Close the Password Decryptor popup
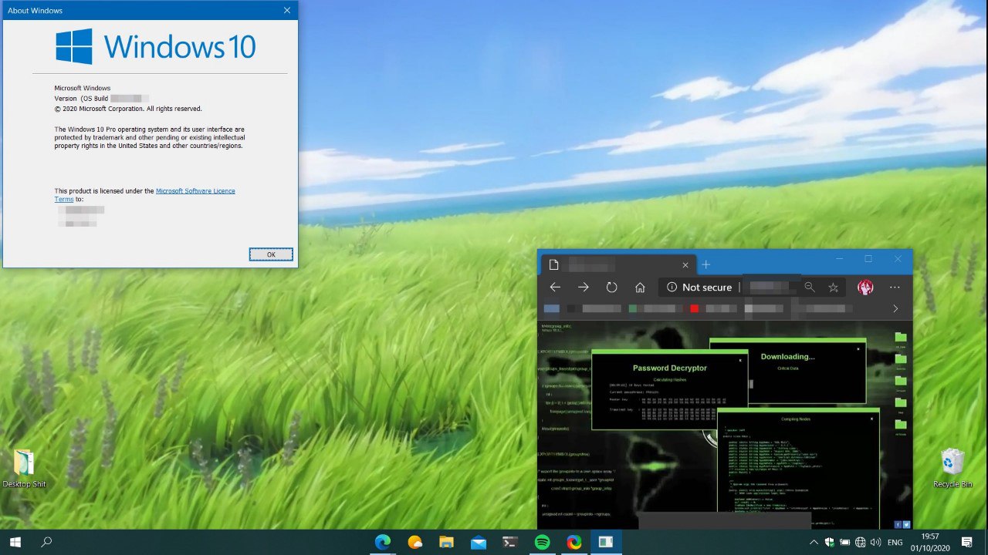The height and width of the screenshot is (555, 988). pos(740,359)
